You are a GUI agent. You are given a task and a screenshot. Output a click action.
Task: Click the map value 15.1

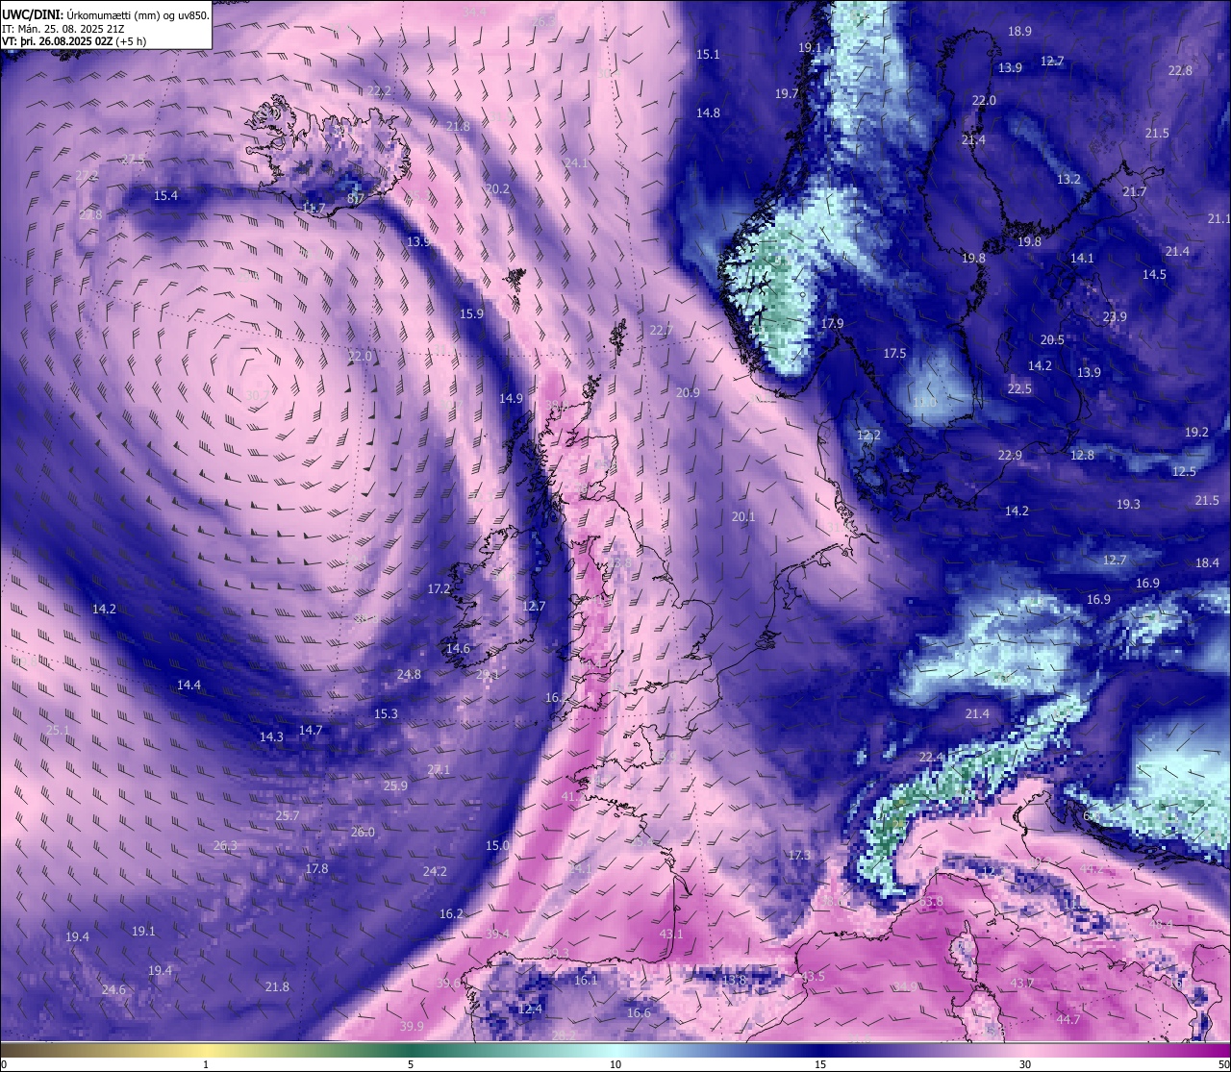pos(708,55)
